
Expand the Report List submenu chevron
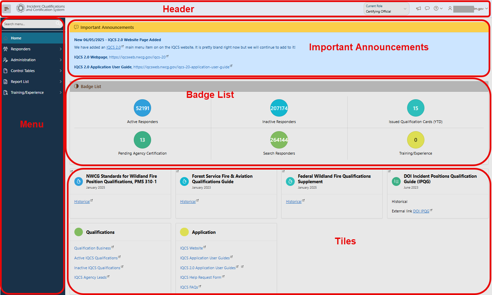click(x=61, y=82)
